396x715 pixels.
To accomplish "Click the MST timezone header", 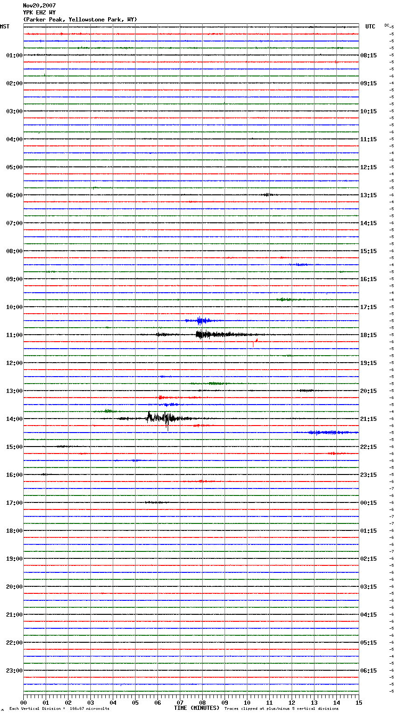I will [5, 27].
